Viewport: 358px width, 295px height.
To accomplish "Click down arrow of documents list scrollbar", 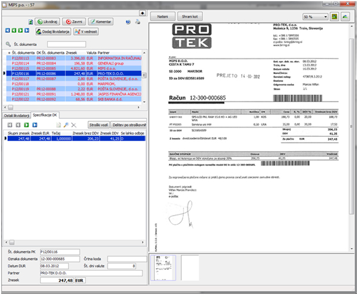I will pyautogui.click(x=144, y=102).
